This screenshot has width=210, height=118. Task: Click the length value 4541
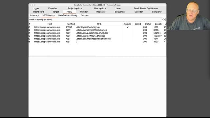tap(156, 39)
